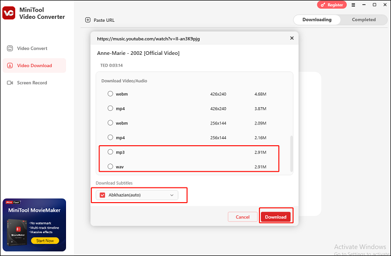The height and width of the screenshot is (256, 391).
Task: Close the download options dialog
Action: tap(292, 38)
